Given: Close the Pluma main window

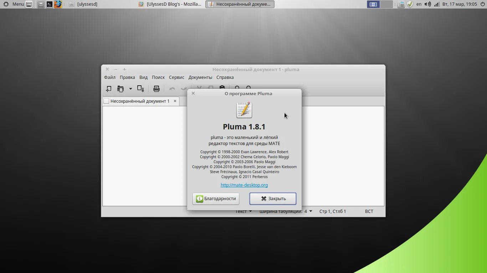Looking at the screenshot, I should coord(107,69).
